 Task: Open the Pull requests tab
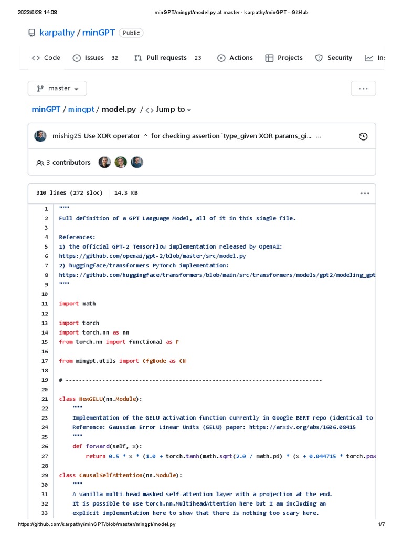point(167,58)
